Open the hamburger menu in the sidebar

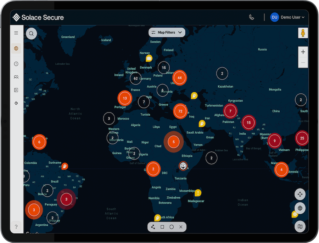pyautogui.click(x=16, y=33)
